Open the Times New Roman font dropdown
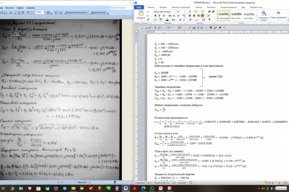This screenshot has height=192, width=289. pos(175,12)
